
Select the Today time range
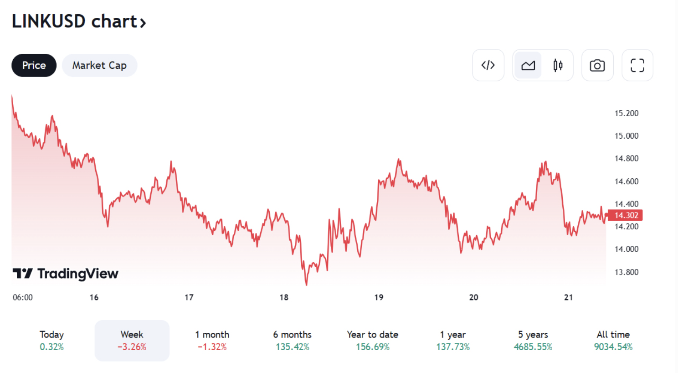click(51, 340)
